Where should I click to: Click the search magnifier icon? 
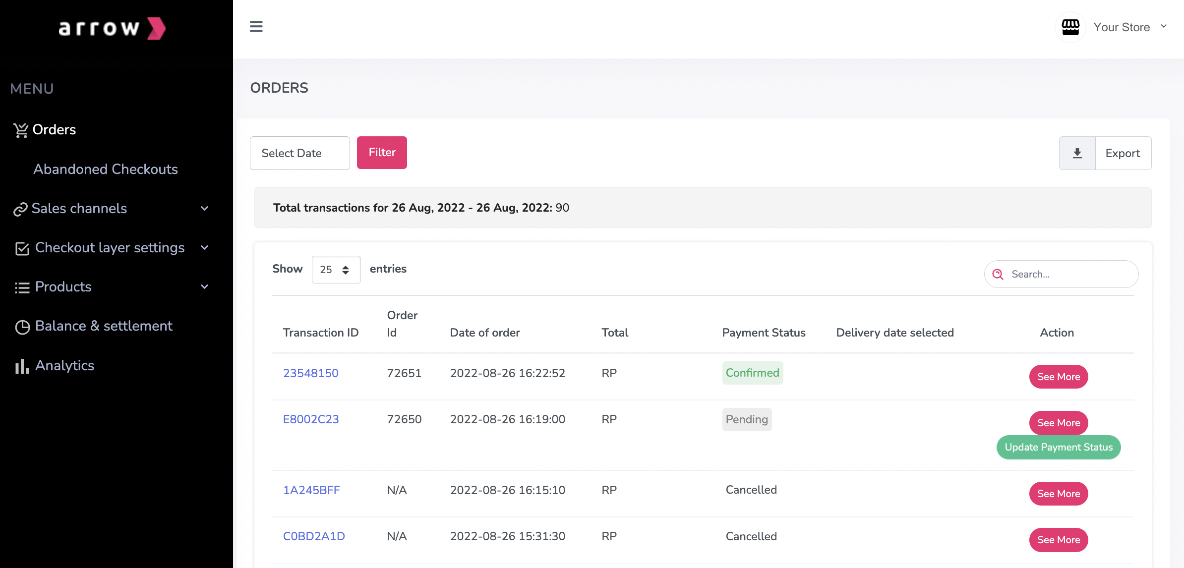(998, 275)
